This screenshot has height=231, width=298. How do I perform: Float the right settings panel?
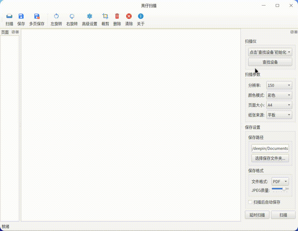pyautogui.click(x=292, y=32)
